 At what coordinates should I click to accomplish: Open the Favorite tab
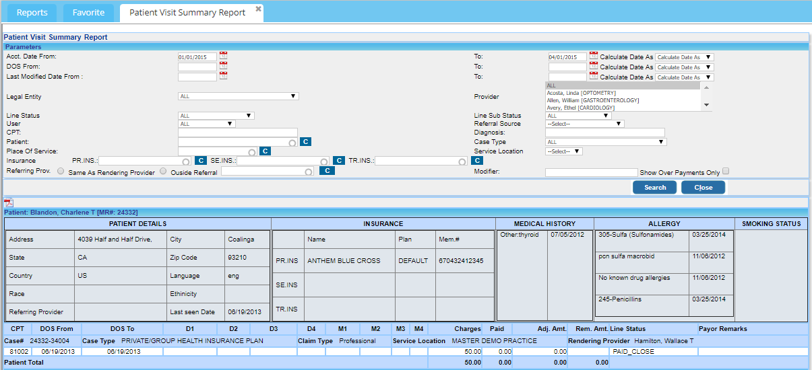88,13
